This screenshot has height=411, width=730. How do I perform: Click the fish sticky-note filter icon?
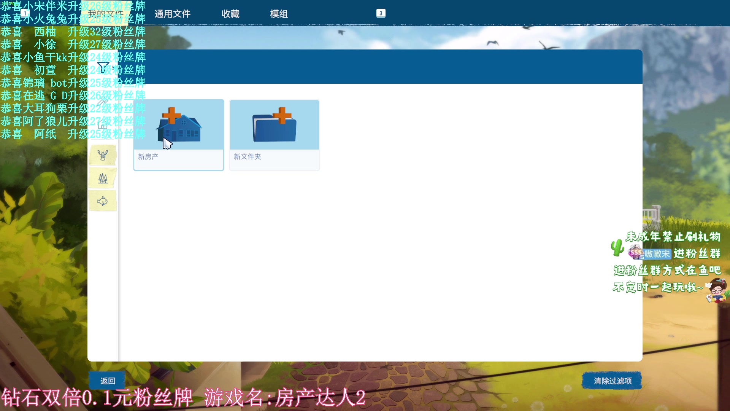point(102,201)
